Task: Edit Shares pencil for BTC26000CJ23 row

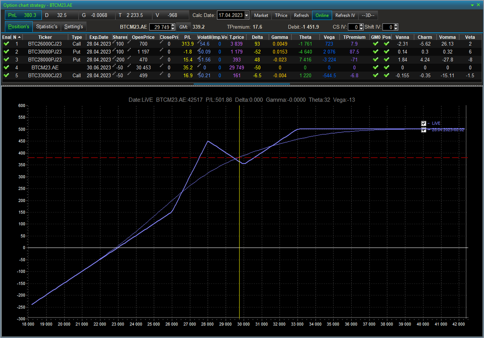Action: (x=114, y=42)
